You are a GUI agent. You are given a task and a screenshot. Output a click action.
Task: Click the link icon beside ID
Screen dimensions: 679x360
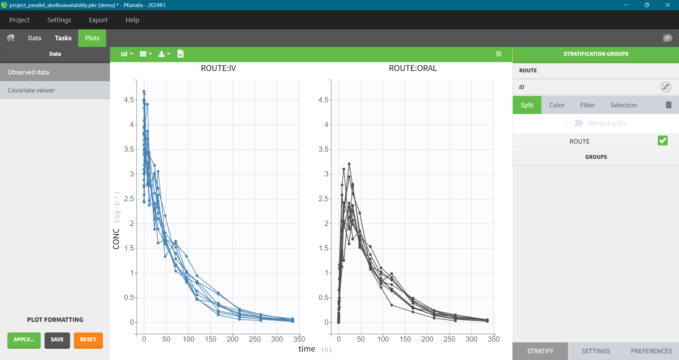pos(666,87)
